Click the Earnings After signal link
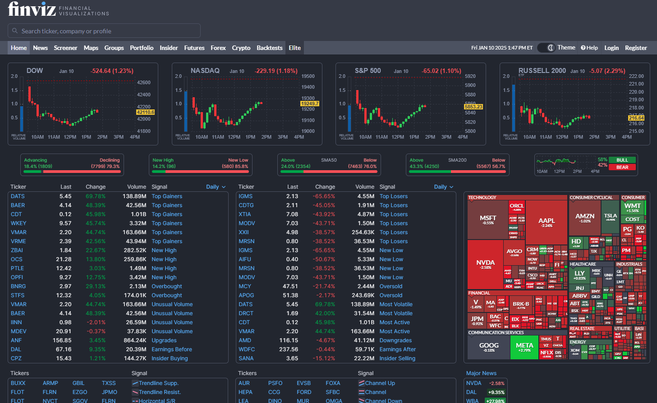Image resolution: width=657 pixels, height=403 pixels. click(398, 349)
